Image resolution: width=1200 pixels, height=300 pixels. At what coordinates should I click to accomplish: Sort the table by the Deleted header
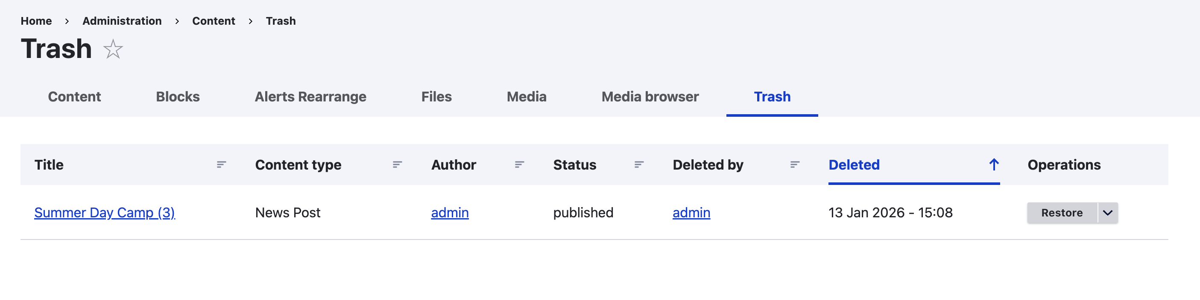point(854,164)
